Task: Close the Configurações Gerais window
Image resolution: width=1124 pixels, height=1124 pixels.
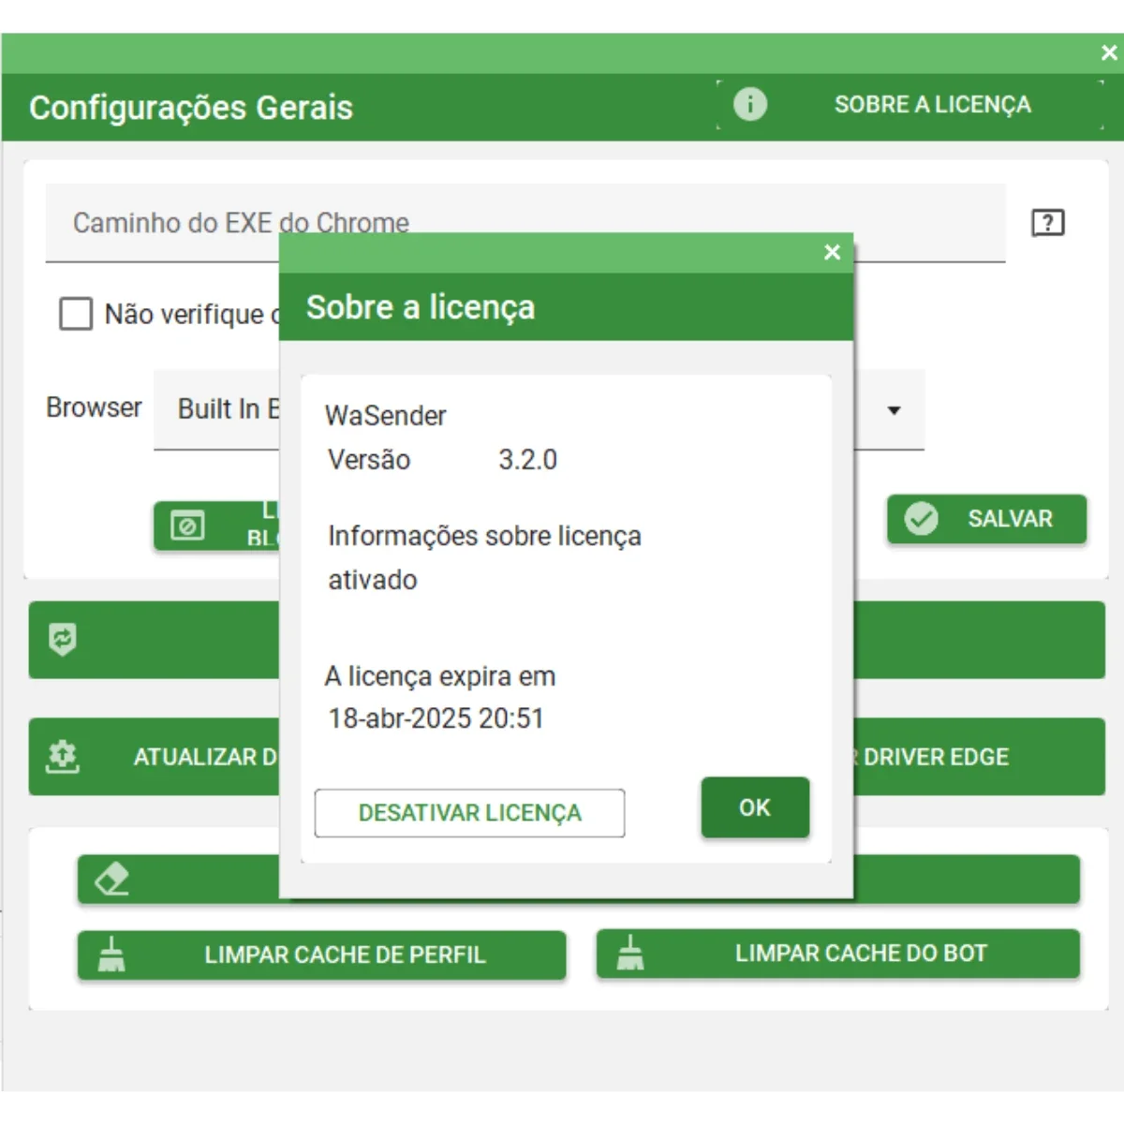Action: (1109, 52)
